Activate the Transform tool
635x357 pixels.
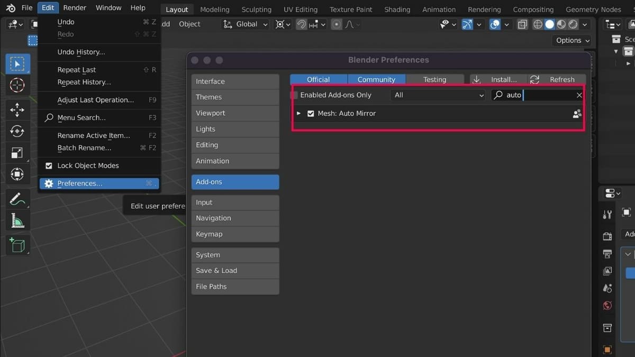[17, 173]
